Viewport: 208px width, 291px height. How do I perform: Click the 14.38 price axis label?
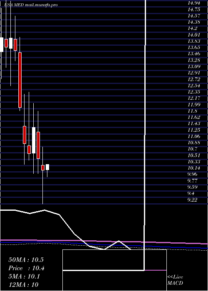194,22
